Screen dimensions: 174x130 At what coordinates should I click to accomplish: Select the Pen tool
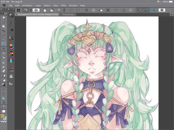4,53
